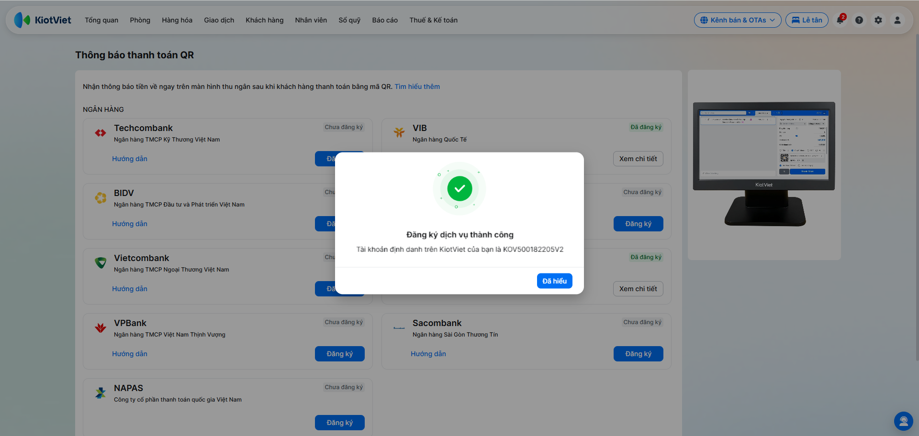Open the user account icon
919x436 pixels.
897,20
